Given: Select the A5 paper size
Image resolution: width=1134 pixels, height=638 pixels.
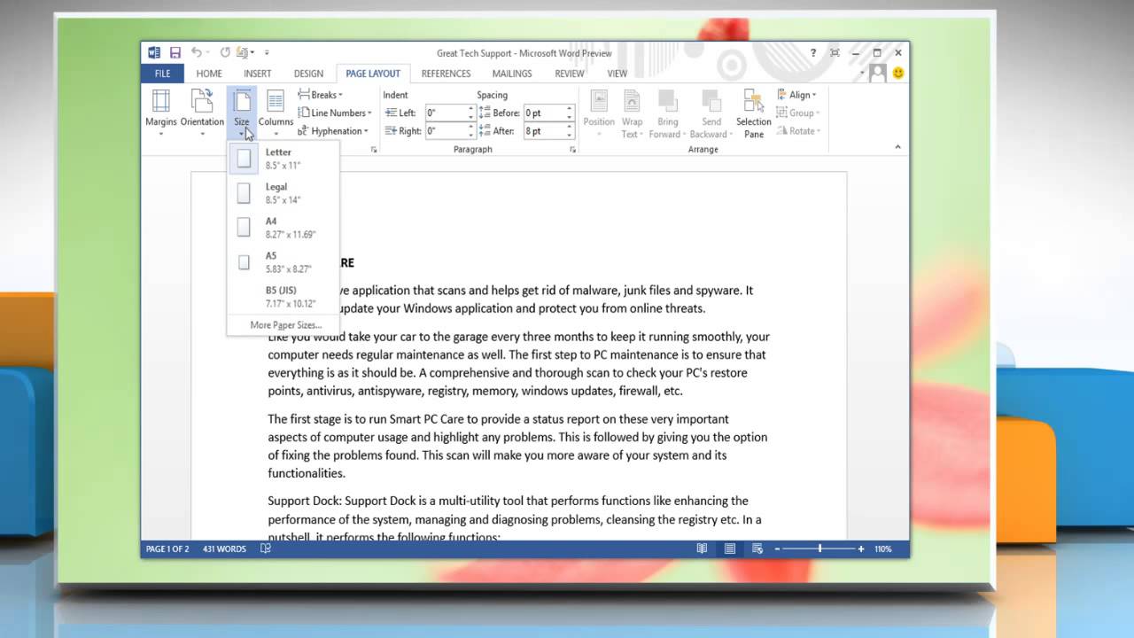Looking at the screenshot, I should coord(283,262).
